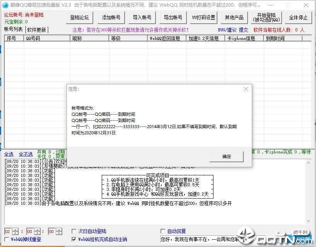Click the 等级 column header
The width and height of the screenshot is (316, 247).
(128, 38)
